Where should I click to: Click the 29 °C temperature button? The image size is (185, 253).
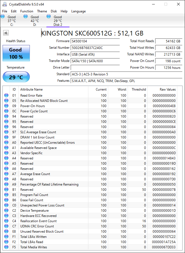[x=16, y=77]
